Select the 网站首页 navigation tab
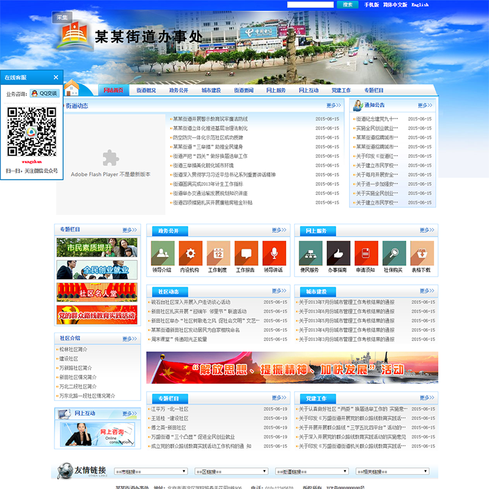Image resolution: width=489 pixels, height=489 pixels. [114, 90]
